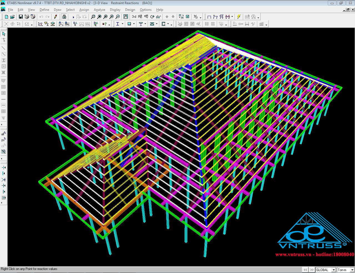Click the Lock/Unlock Model padlock icon
Screen dimensions: 355x273
tap(64, 17)
